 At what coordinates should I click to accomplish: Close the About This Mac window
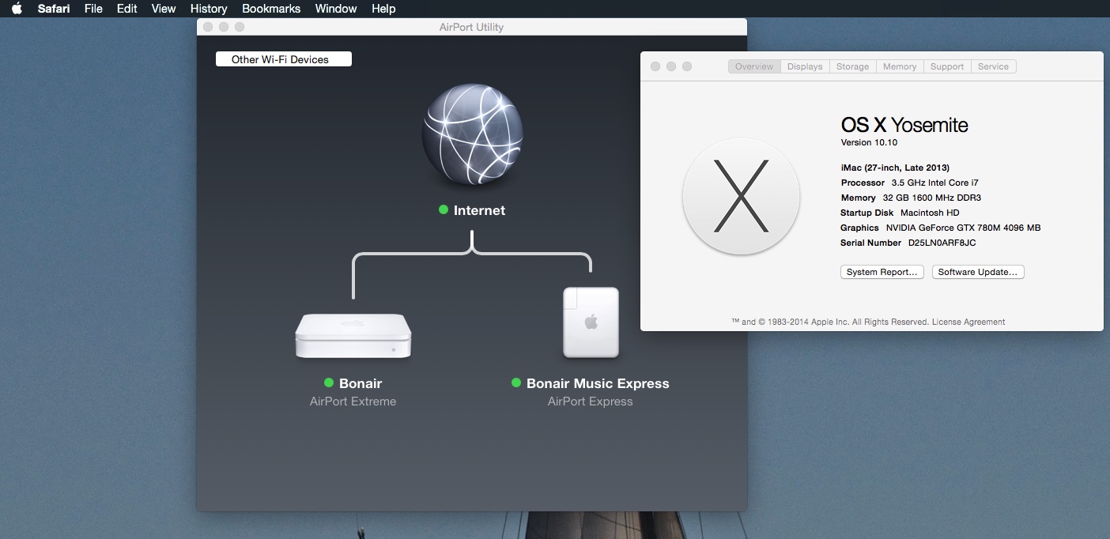[655, 66]
